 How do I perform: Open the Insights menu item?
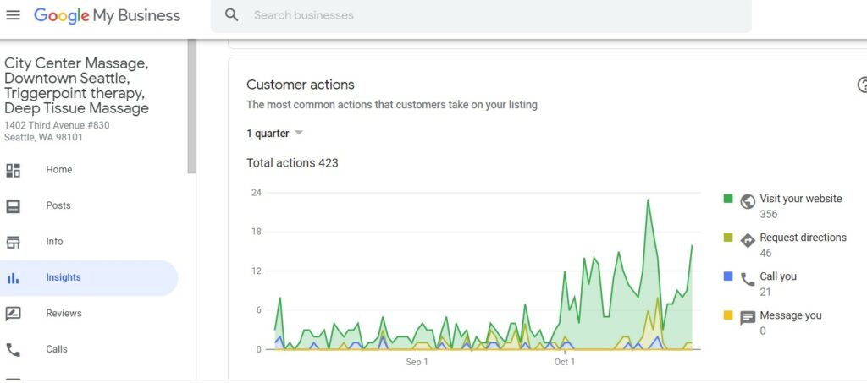click(x=64, y=277)
